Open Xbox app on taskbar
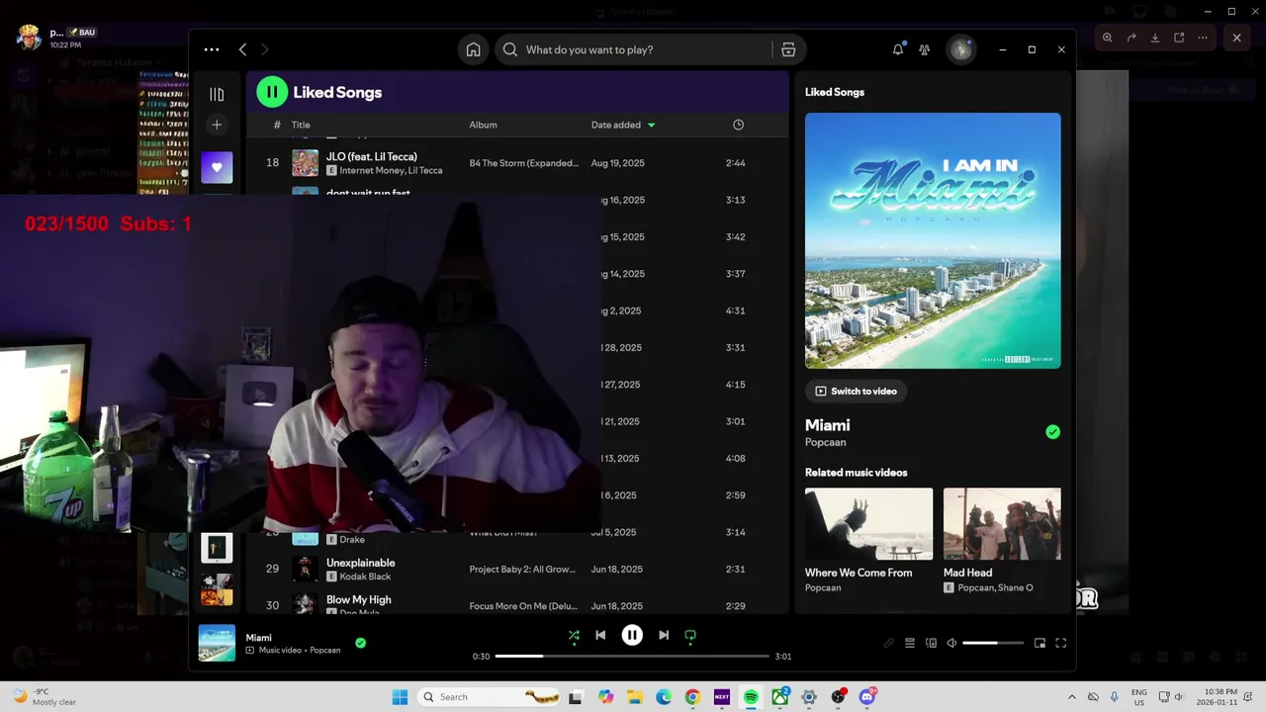This screenshot has width=1266, height=712. coord(780,697)
